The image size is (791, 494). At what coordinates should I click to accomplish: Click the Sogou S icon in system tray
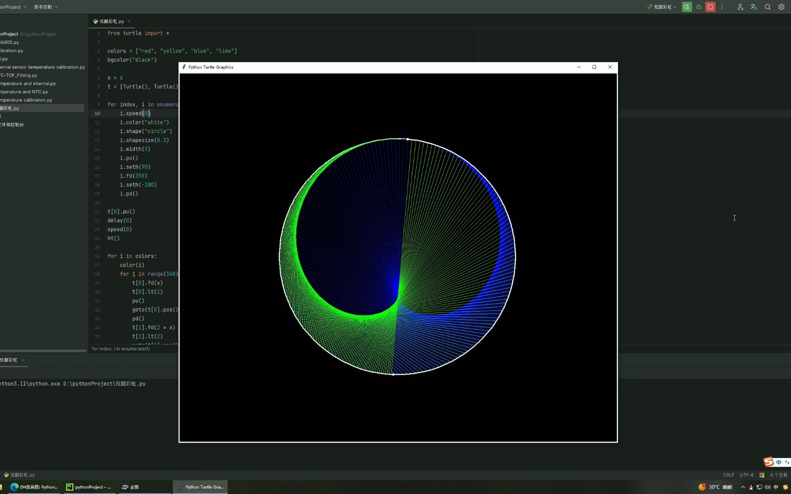click(786, 487)
